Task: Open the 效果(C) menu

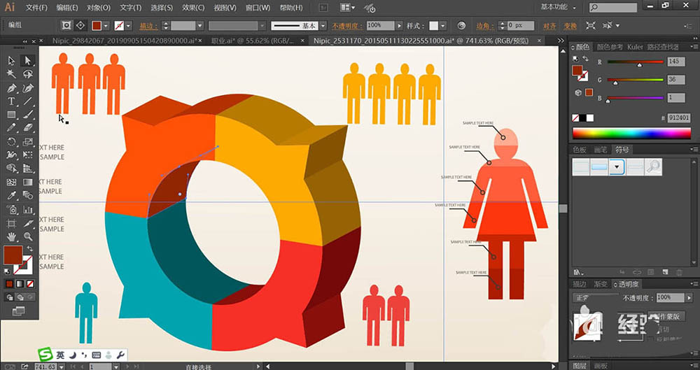Action: coord(192,8)
